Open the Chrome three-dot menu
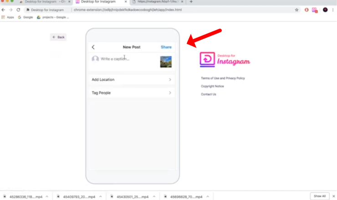 [x=333, y=10]
